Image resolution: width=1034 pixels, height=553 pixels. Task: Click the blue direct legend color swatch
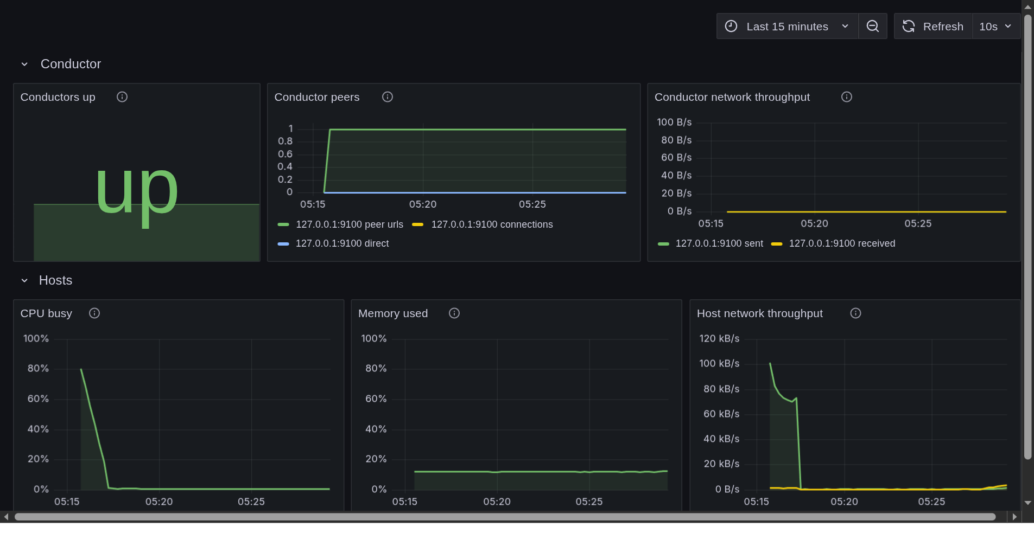283,244
